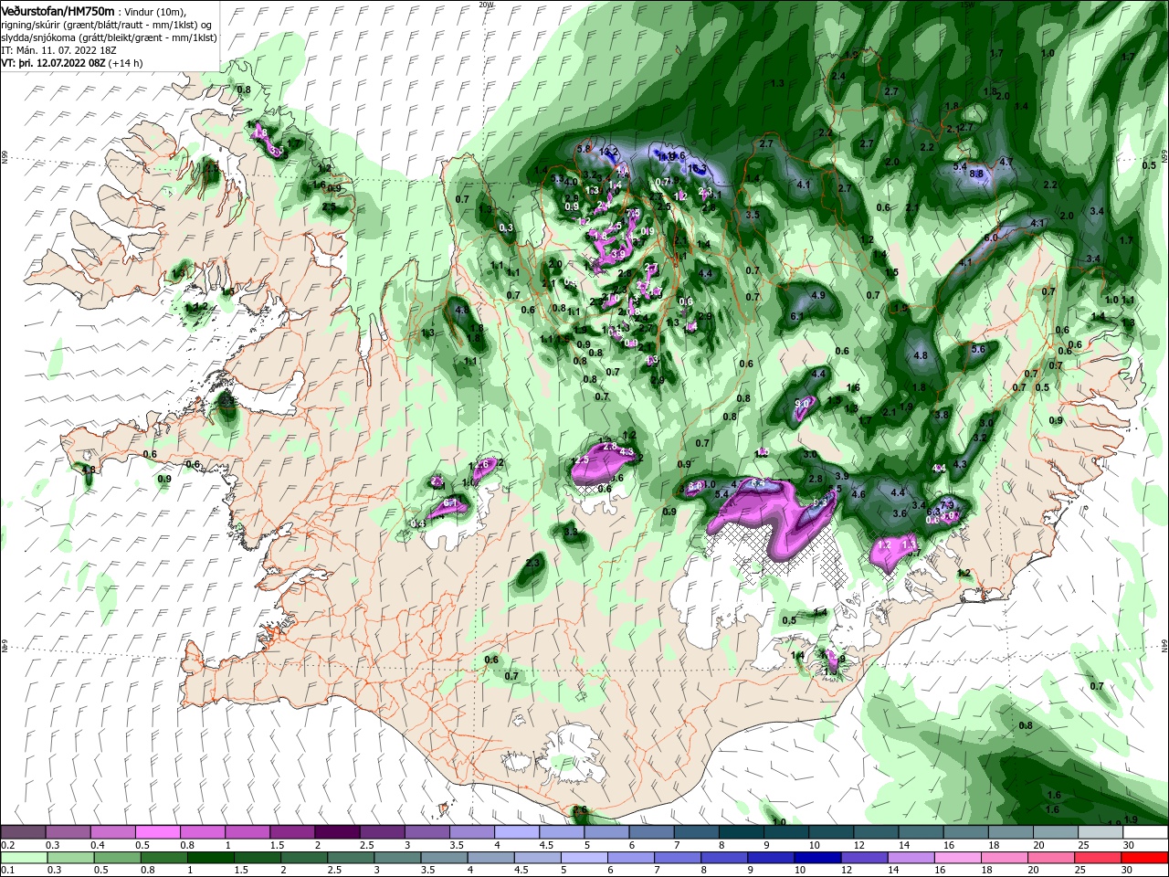Click the '16.3' precipitation value on the map

(697, 169)
